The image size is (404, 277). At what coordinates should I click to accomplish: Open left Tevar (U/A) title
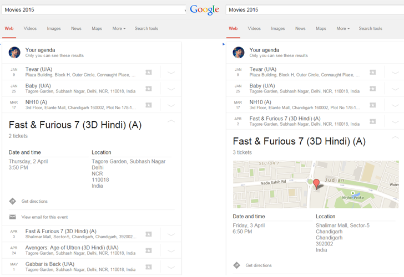coord(39,69)
